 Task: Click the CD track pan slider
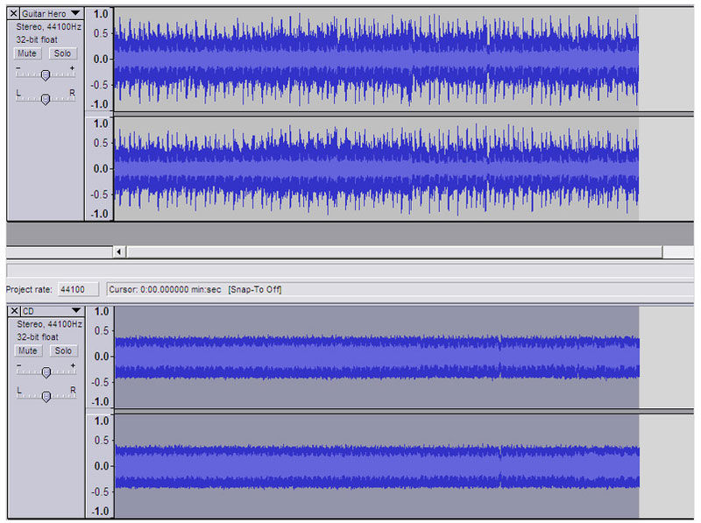(x=46, y=395)
